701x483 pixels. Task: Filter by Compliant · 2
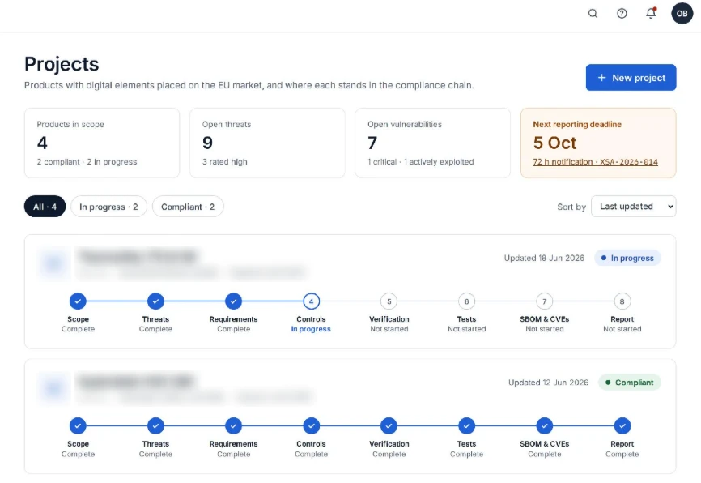[188, 207]
